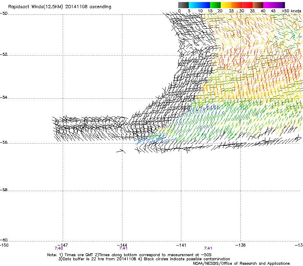Click the purple '7:40' pass time label

59,248
